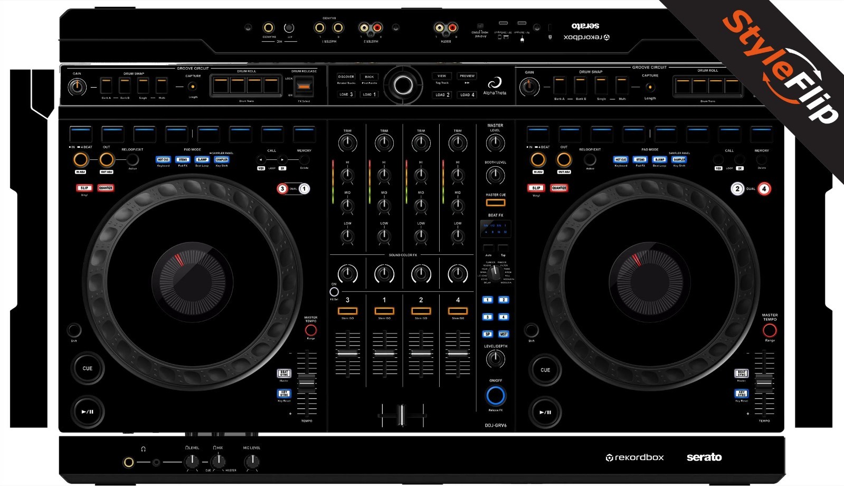844x486 pixels.
Task: Toggle SLIP on the left deck
Action: coord(84,188)
